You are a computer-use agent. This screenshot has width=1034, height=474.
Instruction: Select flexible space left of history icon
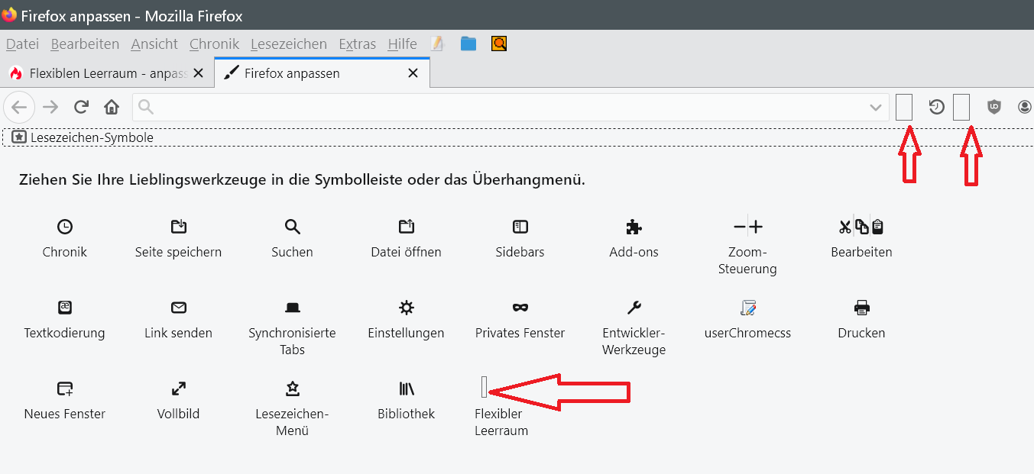pyautogui.click(x=904, y=107)
